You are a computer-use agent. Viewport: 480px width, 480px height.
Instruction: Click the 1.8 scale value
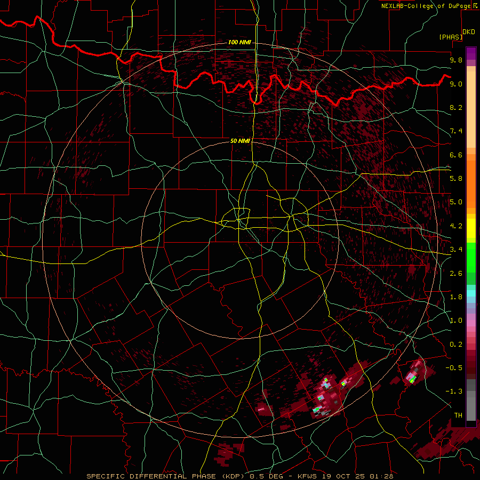point(456,297)
